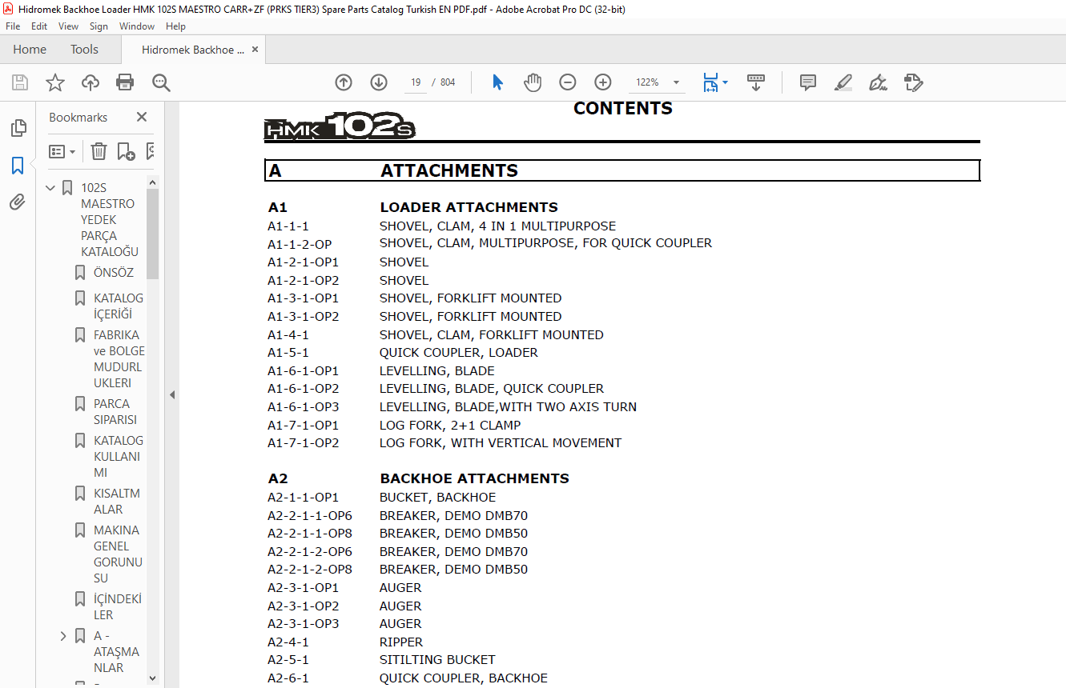
Task: Click the Save file icon
Action: click(x=20, y=82)
